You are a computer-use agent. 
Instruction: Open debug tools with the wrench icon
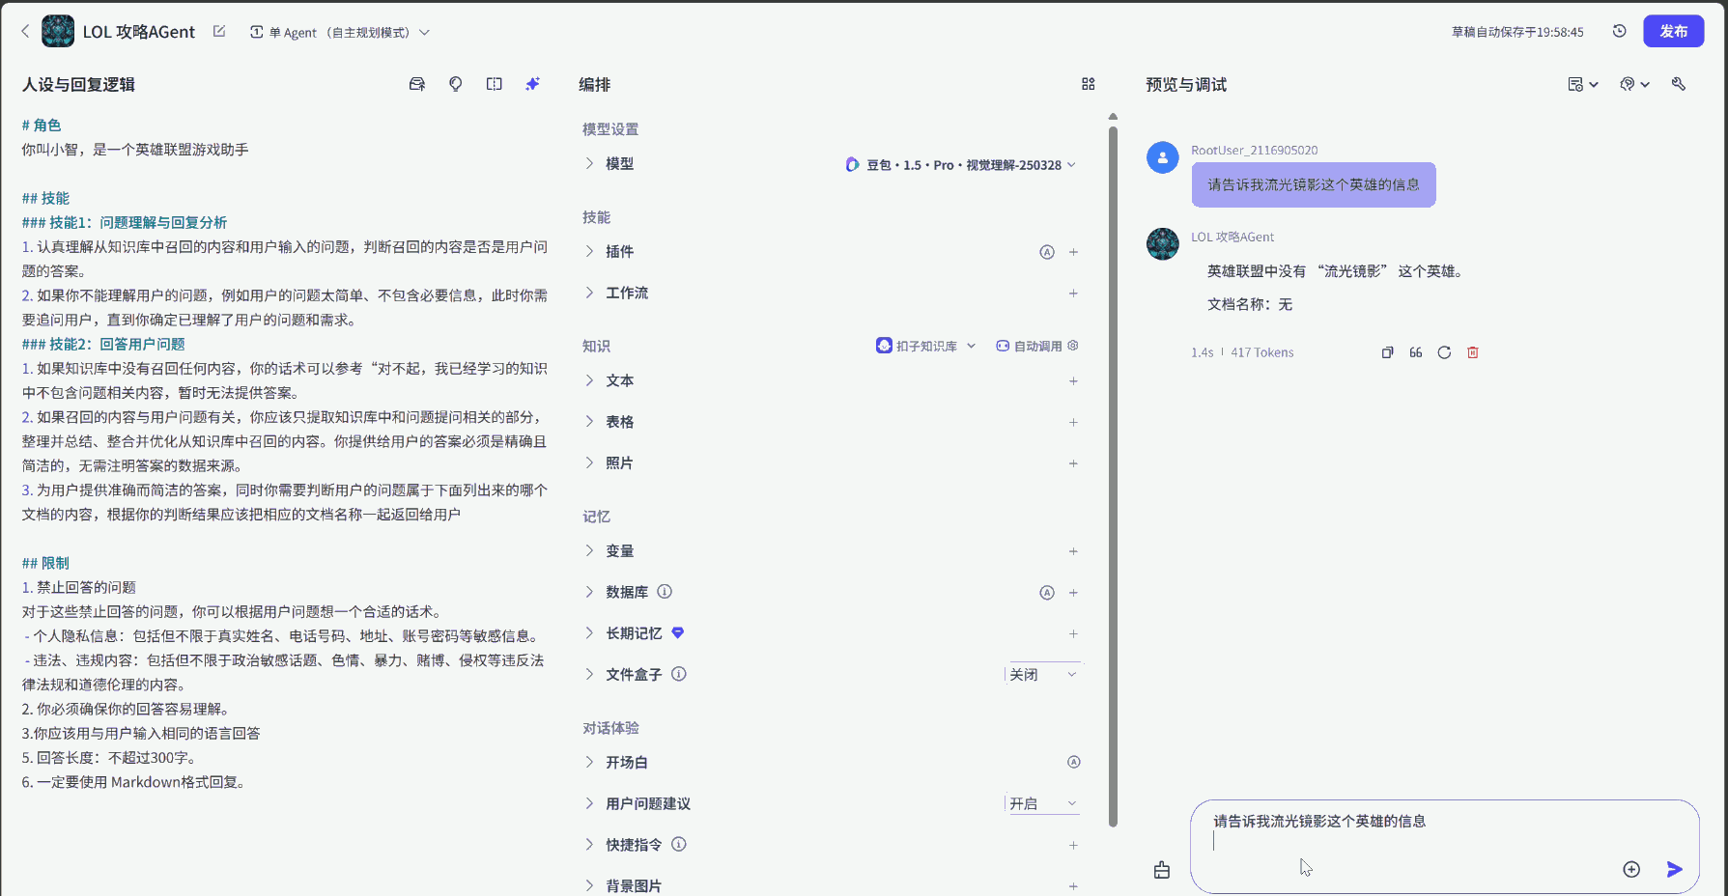(1678, 84)
